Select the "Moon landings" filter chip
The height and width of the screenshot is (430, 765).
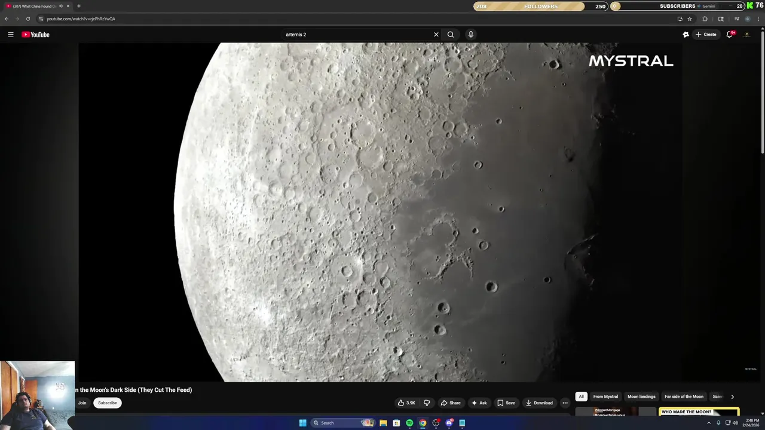point(641,397)
